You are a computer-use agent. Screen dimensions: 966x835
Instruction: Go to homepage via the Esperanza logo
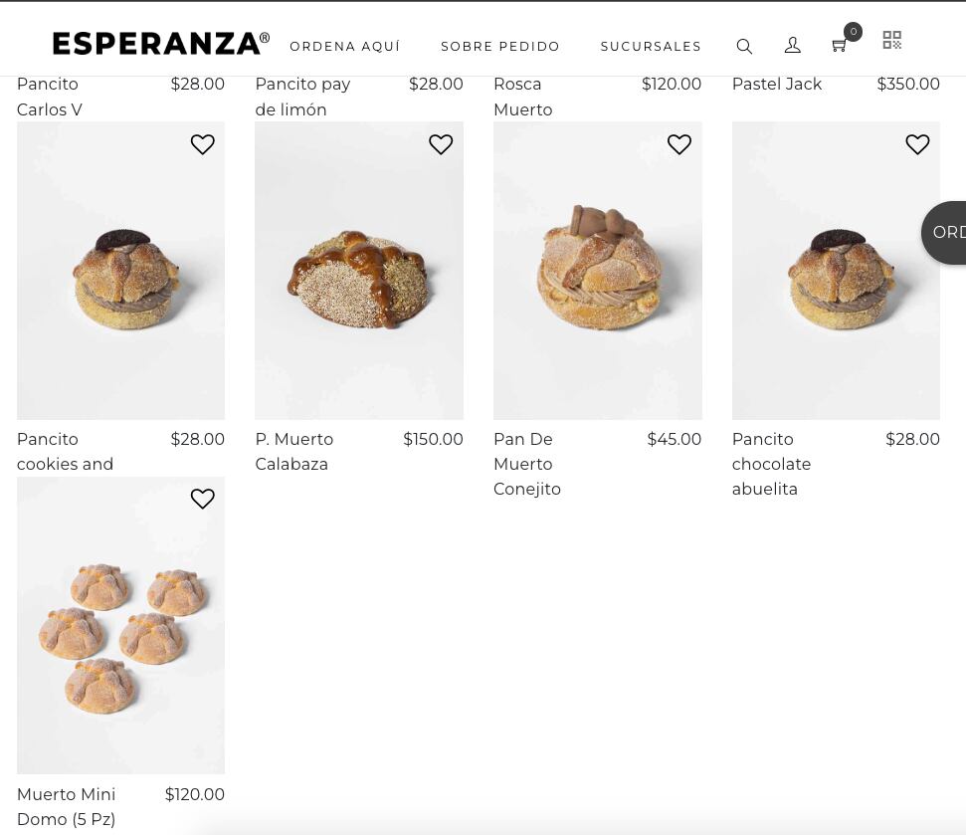click(160, 43)
